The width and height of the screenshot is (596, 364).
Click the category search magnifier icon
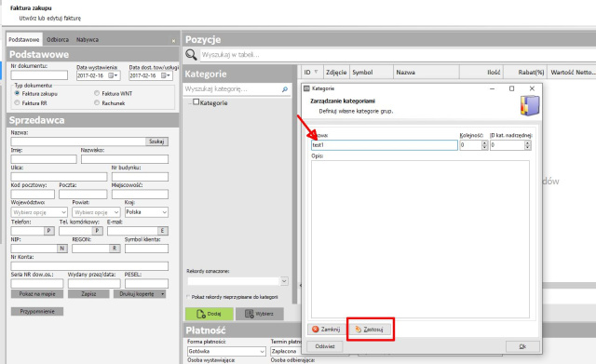285,89
